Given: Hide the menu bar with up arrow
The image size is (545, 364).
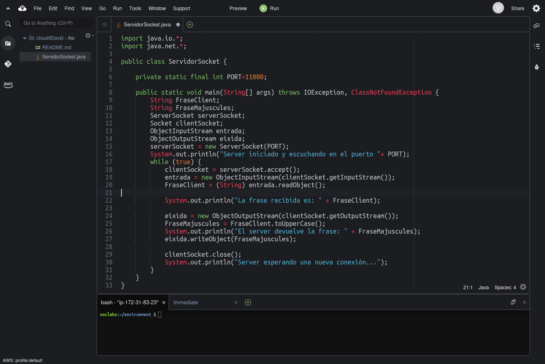Looking at the screenshot, I should click(8, 8).
